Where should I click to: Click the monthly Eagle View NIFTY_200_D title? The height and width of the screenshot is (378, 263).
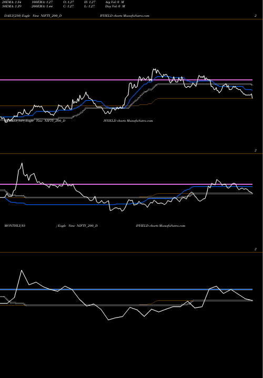(x=78, y=226)
